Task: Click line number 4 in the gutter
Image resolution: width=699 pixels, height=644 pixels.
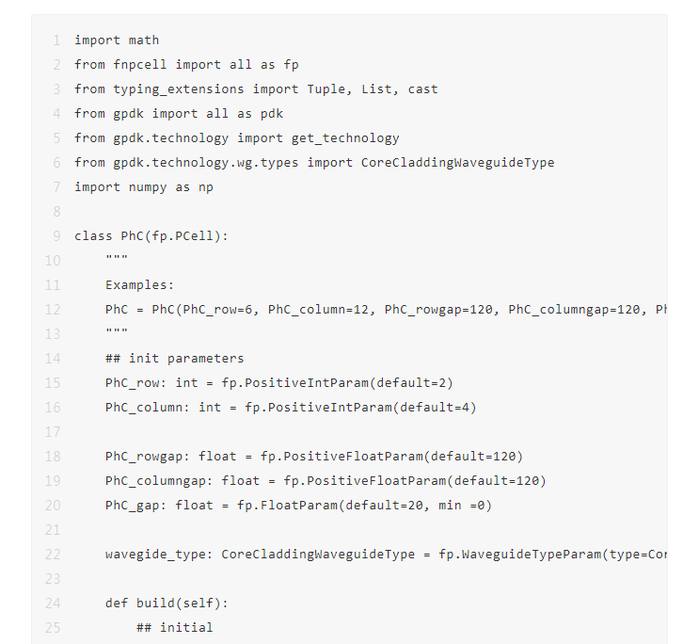Action: click(56, 114)
